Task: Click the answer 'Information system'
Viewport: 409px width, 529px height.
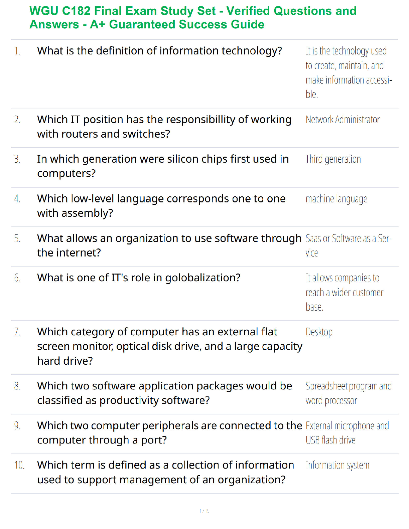Action: pos(337,465)
